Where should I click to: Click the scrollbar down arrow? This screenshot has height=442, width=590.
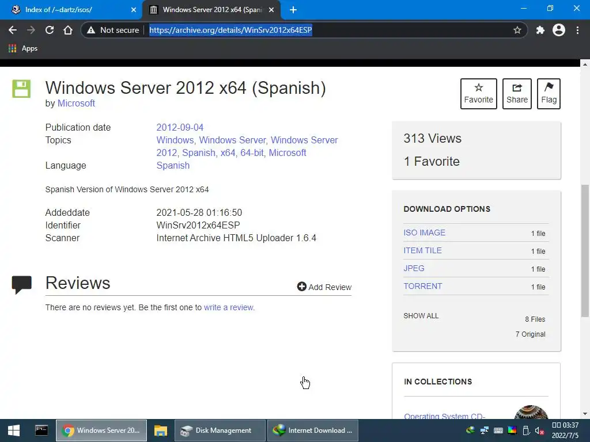585,414
